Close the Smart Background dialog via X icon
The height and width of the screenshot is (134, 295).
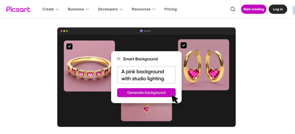(119, 59)
